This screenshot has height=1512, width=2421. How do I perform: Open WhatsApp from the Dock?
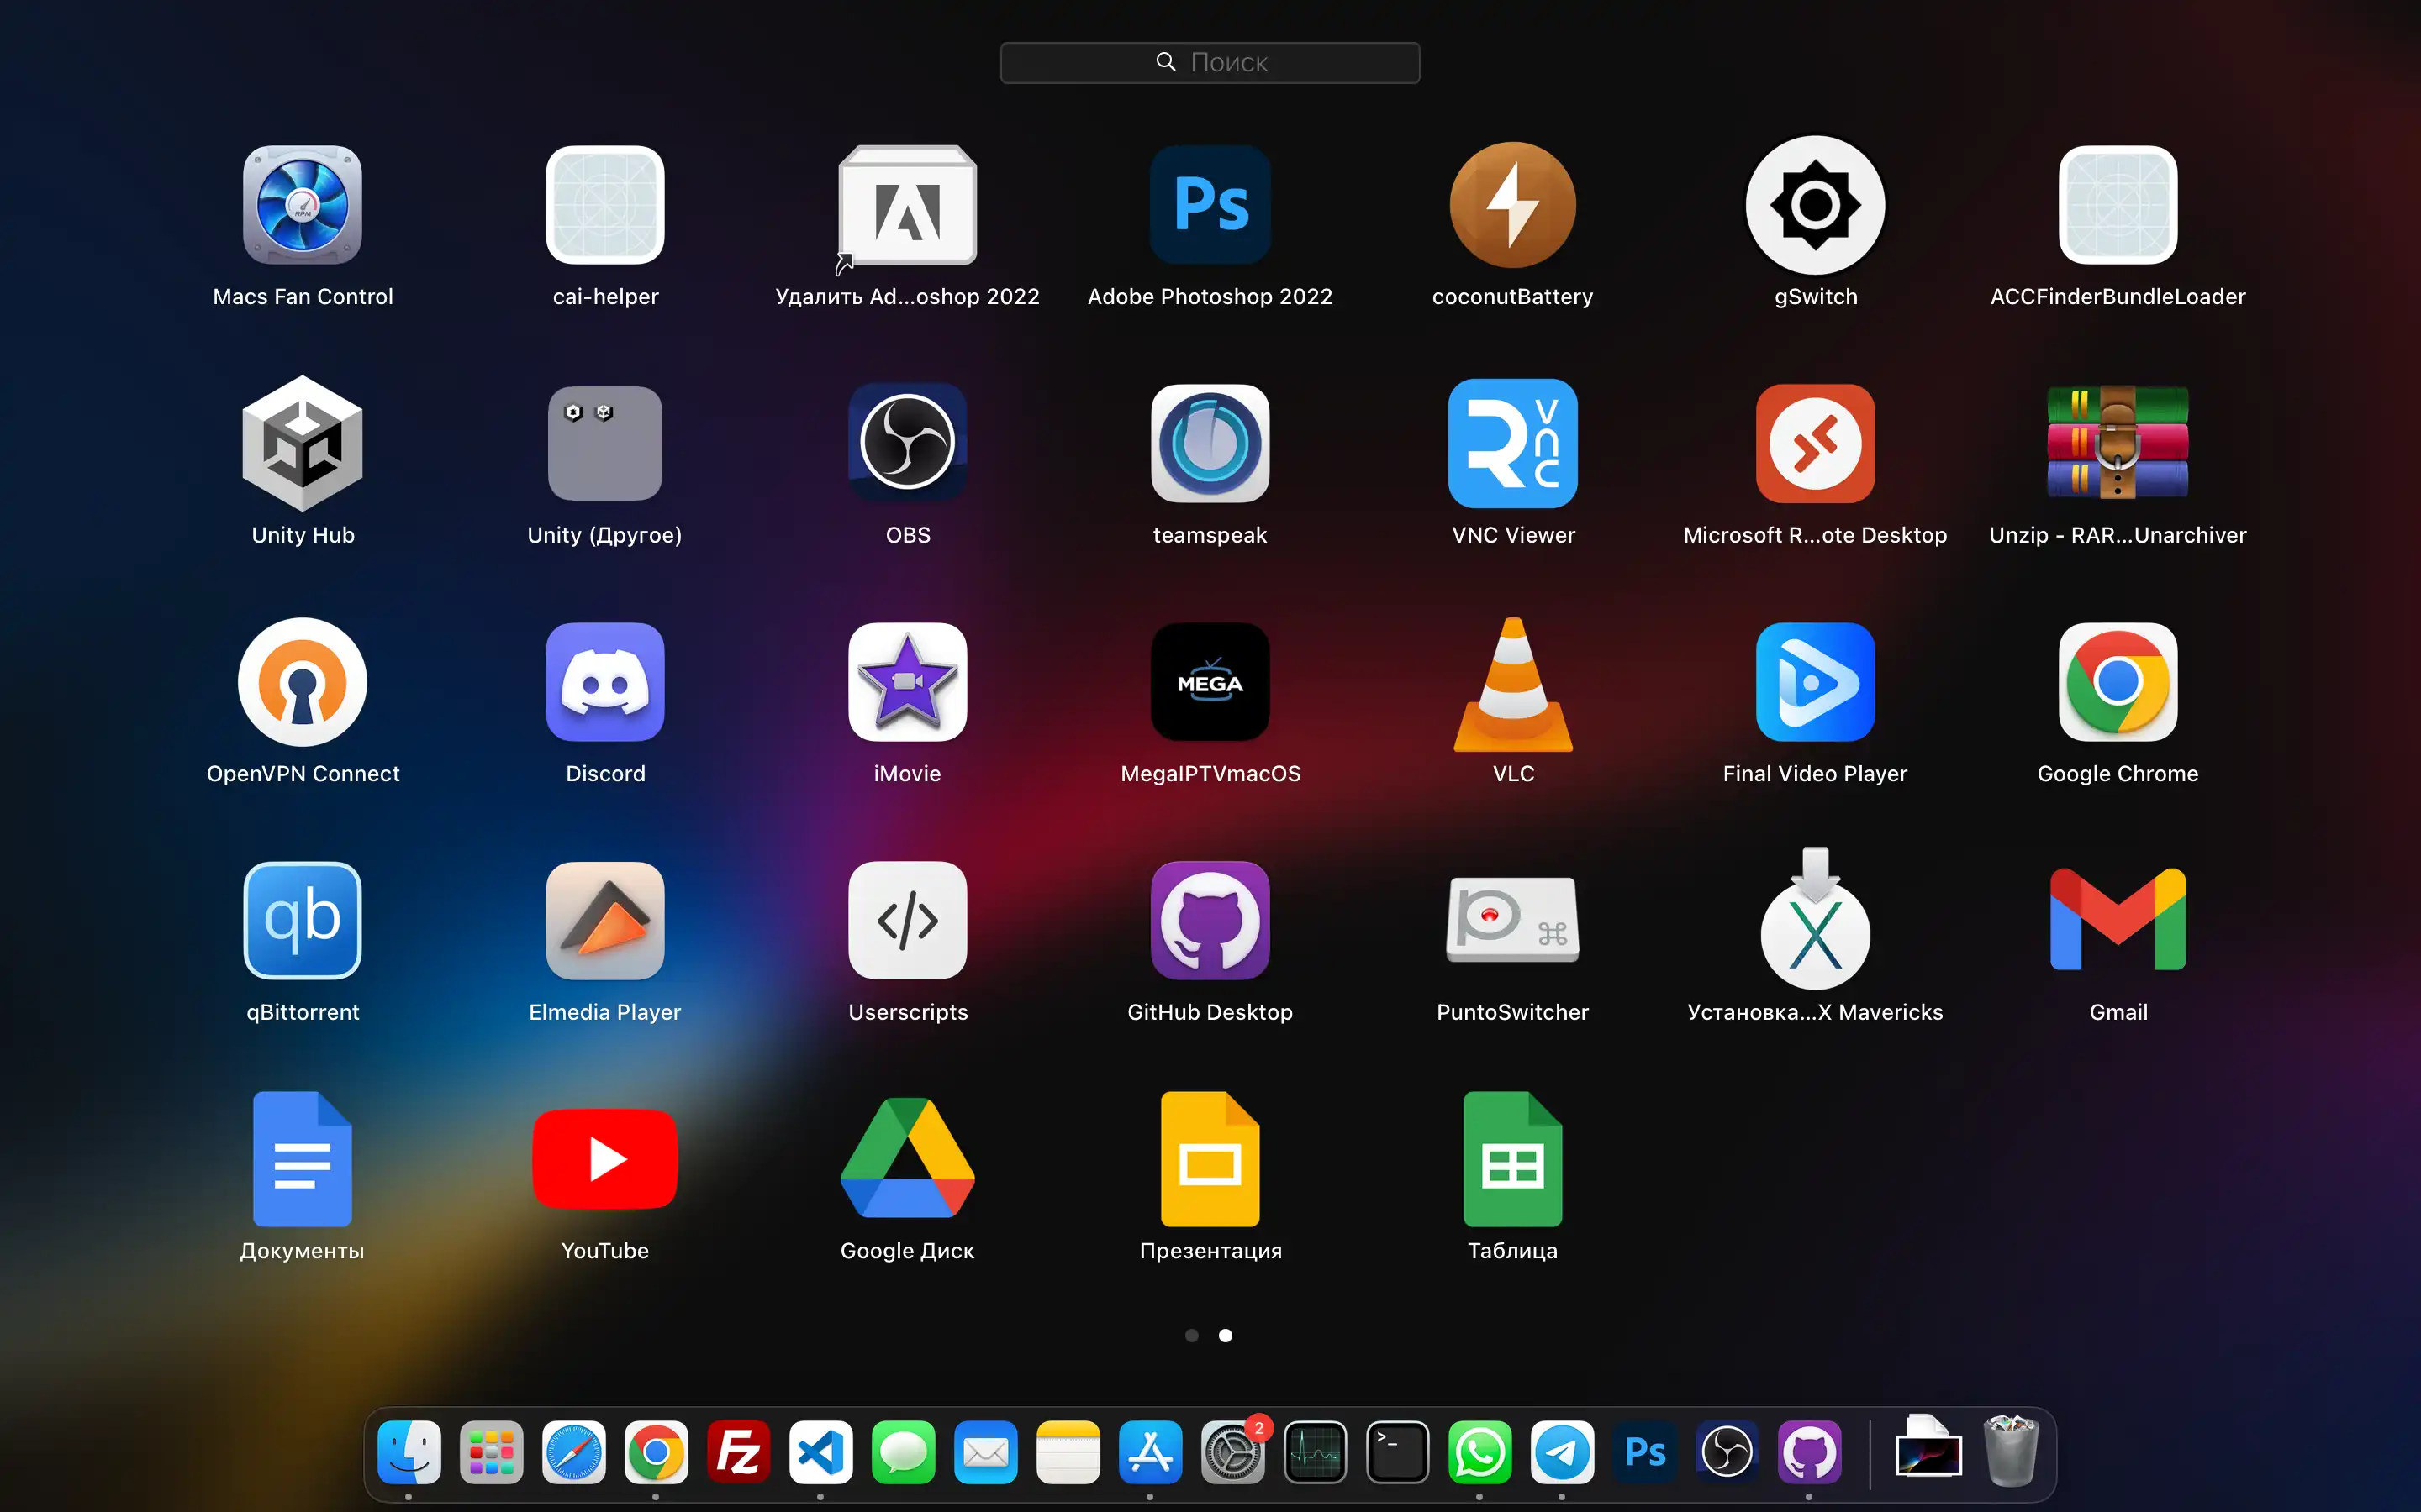1479,1452
